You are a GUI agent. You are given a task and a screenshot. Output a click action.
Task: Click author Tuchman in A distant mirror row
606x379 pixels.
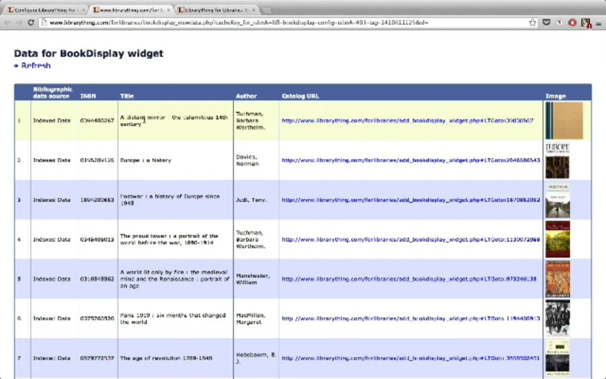tap(251, 121)
